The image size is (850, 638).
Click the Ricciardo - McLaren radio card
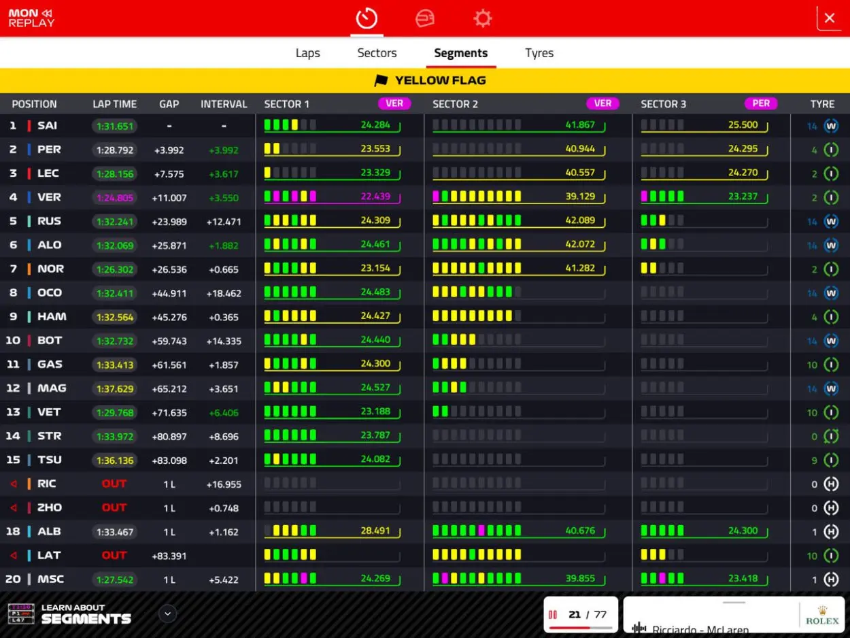pos(734,615)
